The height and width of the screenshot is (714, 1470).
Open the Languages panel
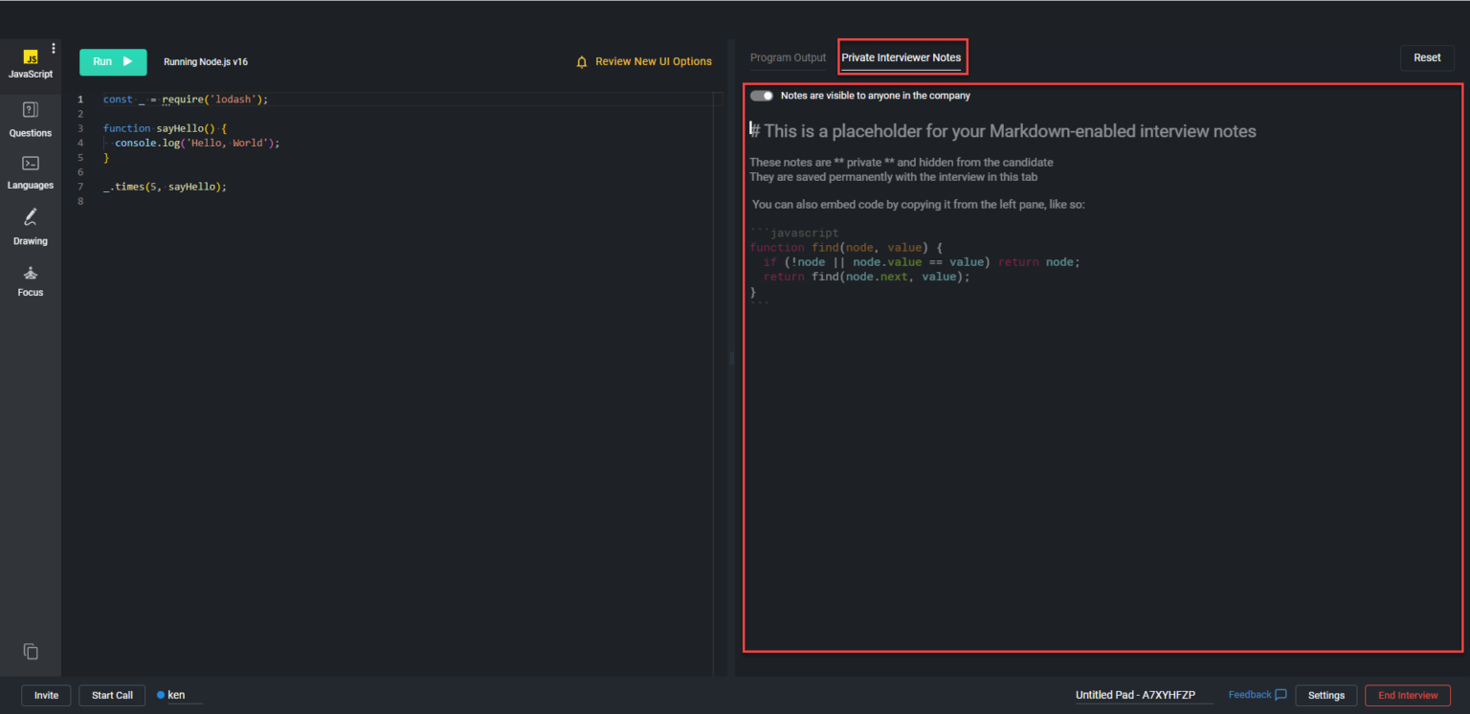tap(30, 171)
